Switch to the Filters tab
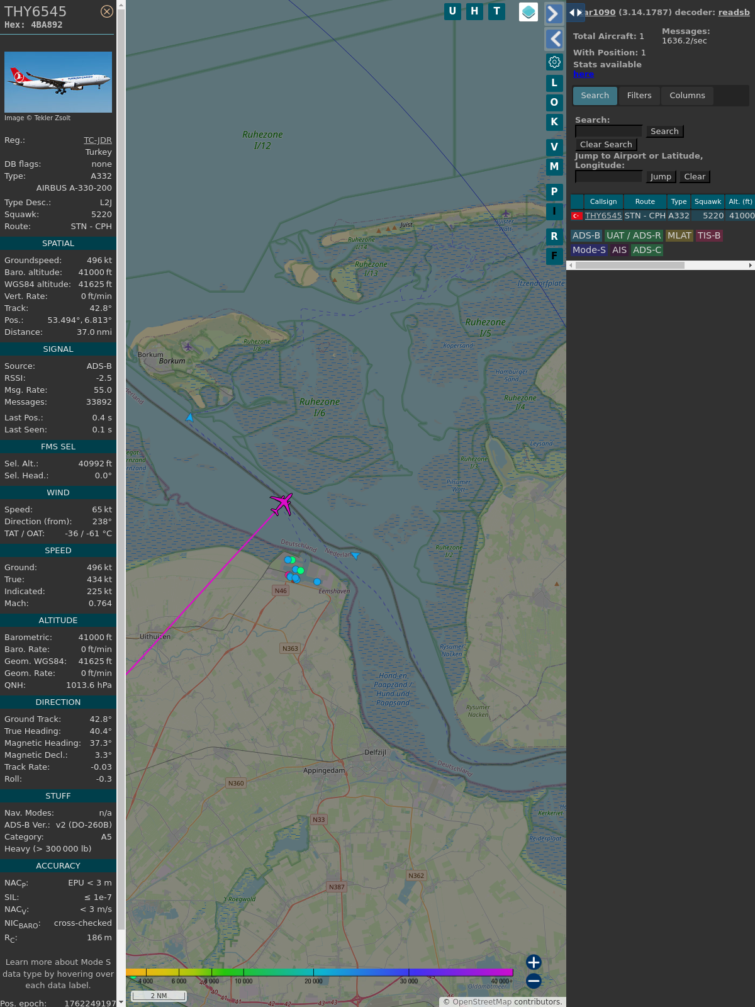This screenshot has width=755, height=1007. coord(639,96)
